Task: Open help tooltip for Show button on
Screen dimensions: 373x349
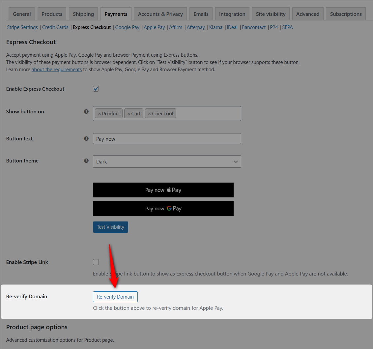Action: coord(86,112)
